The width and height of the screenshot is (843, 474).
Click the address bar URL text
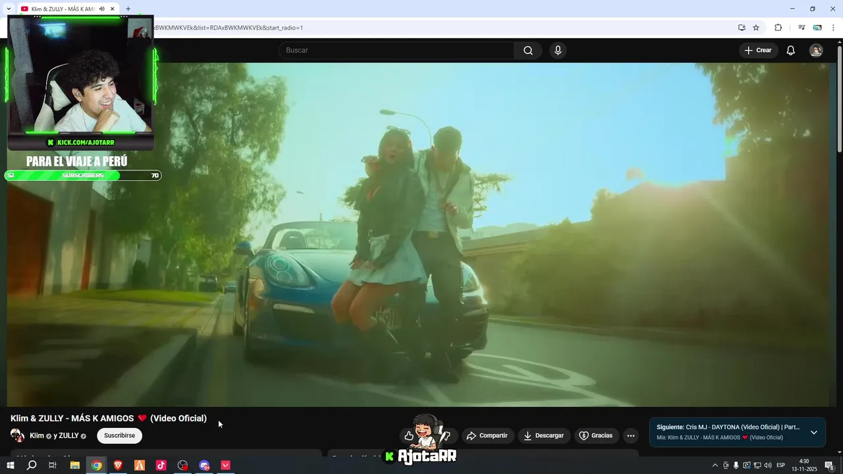tap(227, 28)
